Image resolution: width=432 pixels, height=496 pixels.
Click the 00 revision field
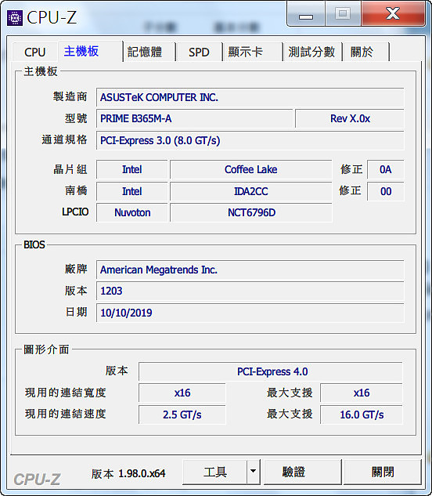(386, 191)
